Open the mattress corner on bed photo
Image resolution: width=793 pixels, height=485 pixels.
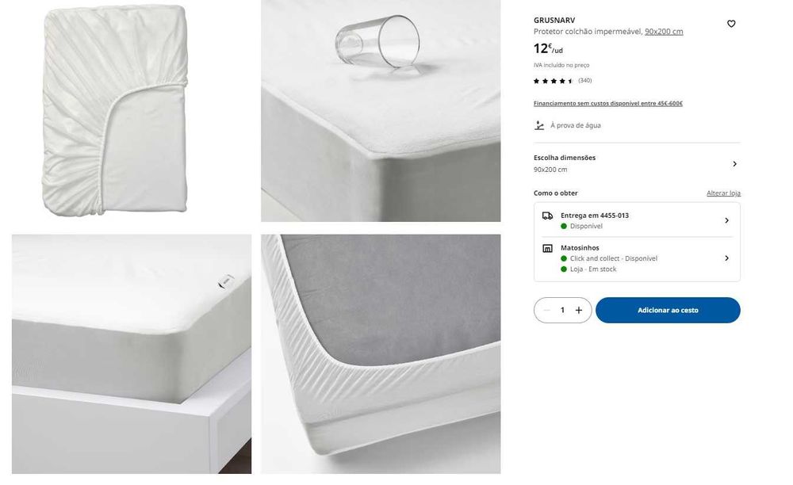coord(132,353)
